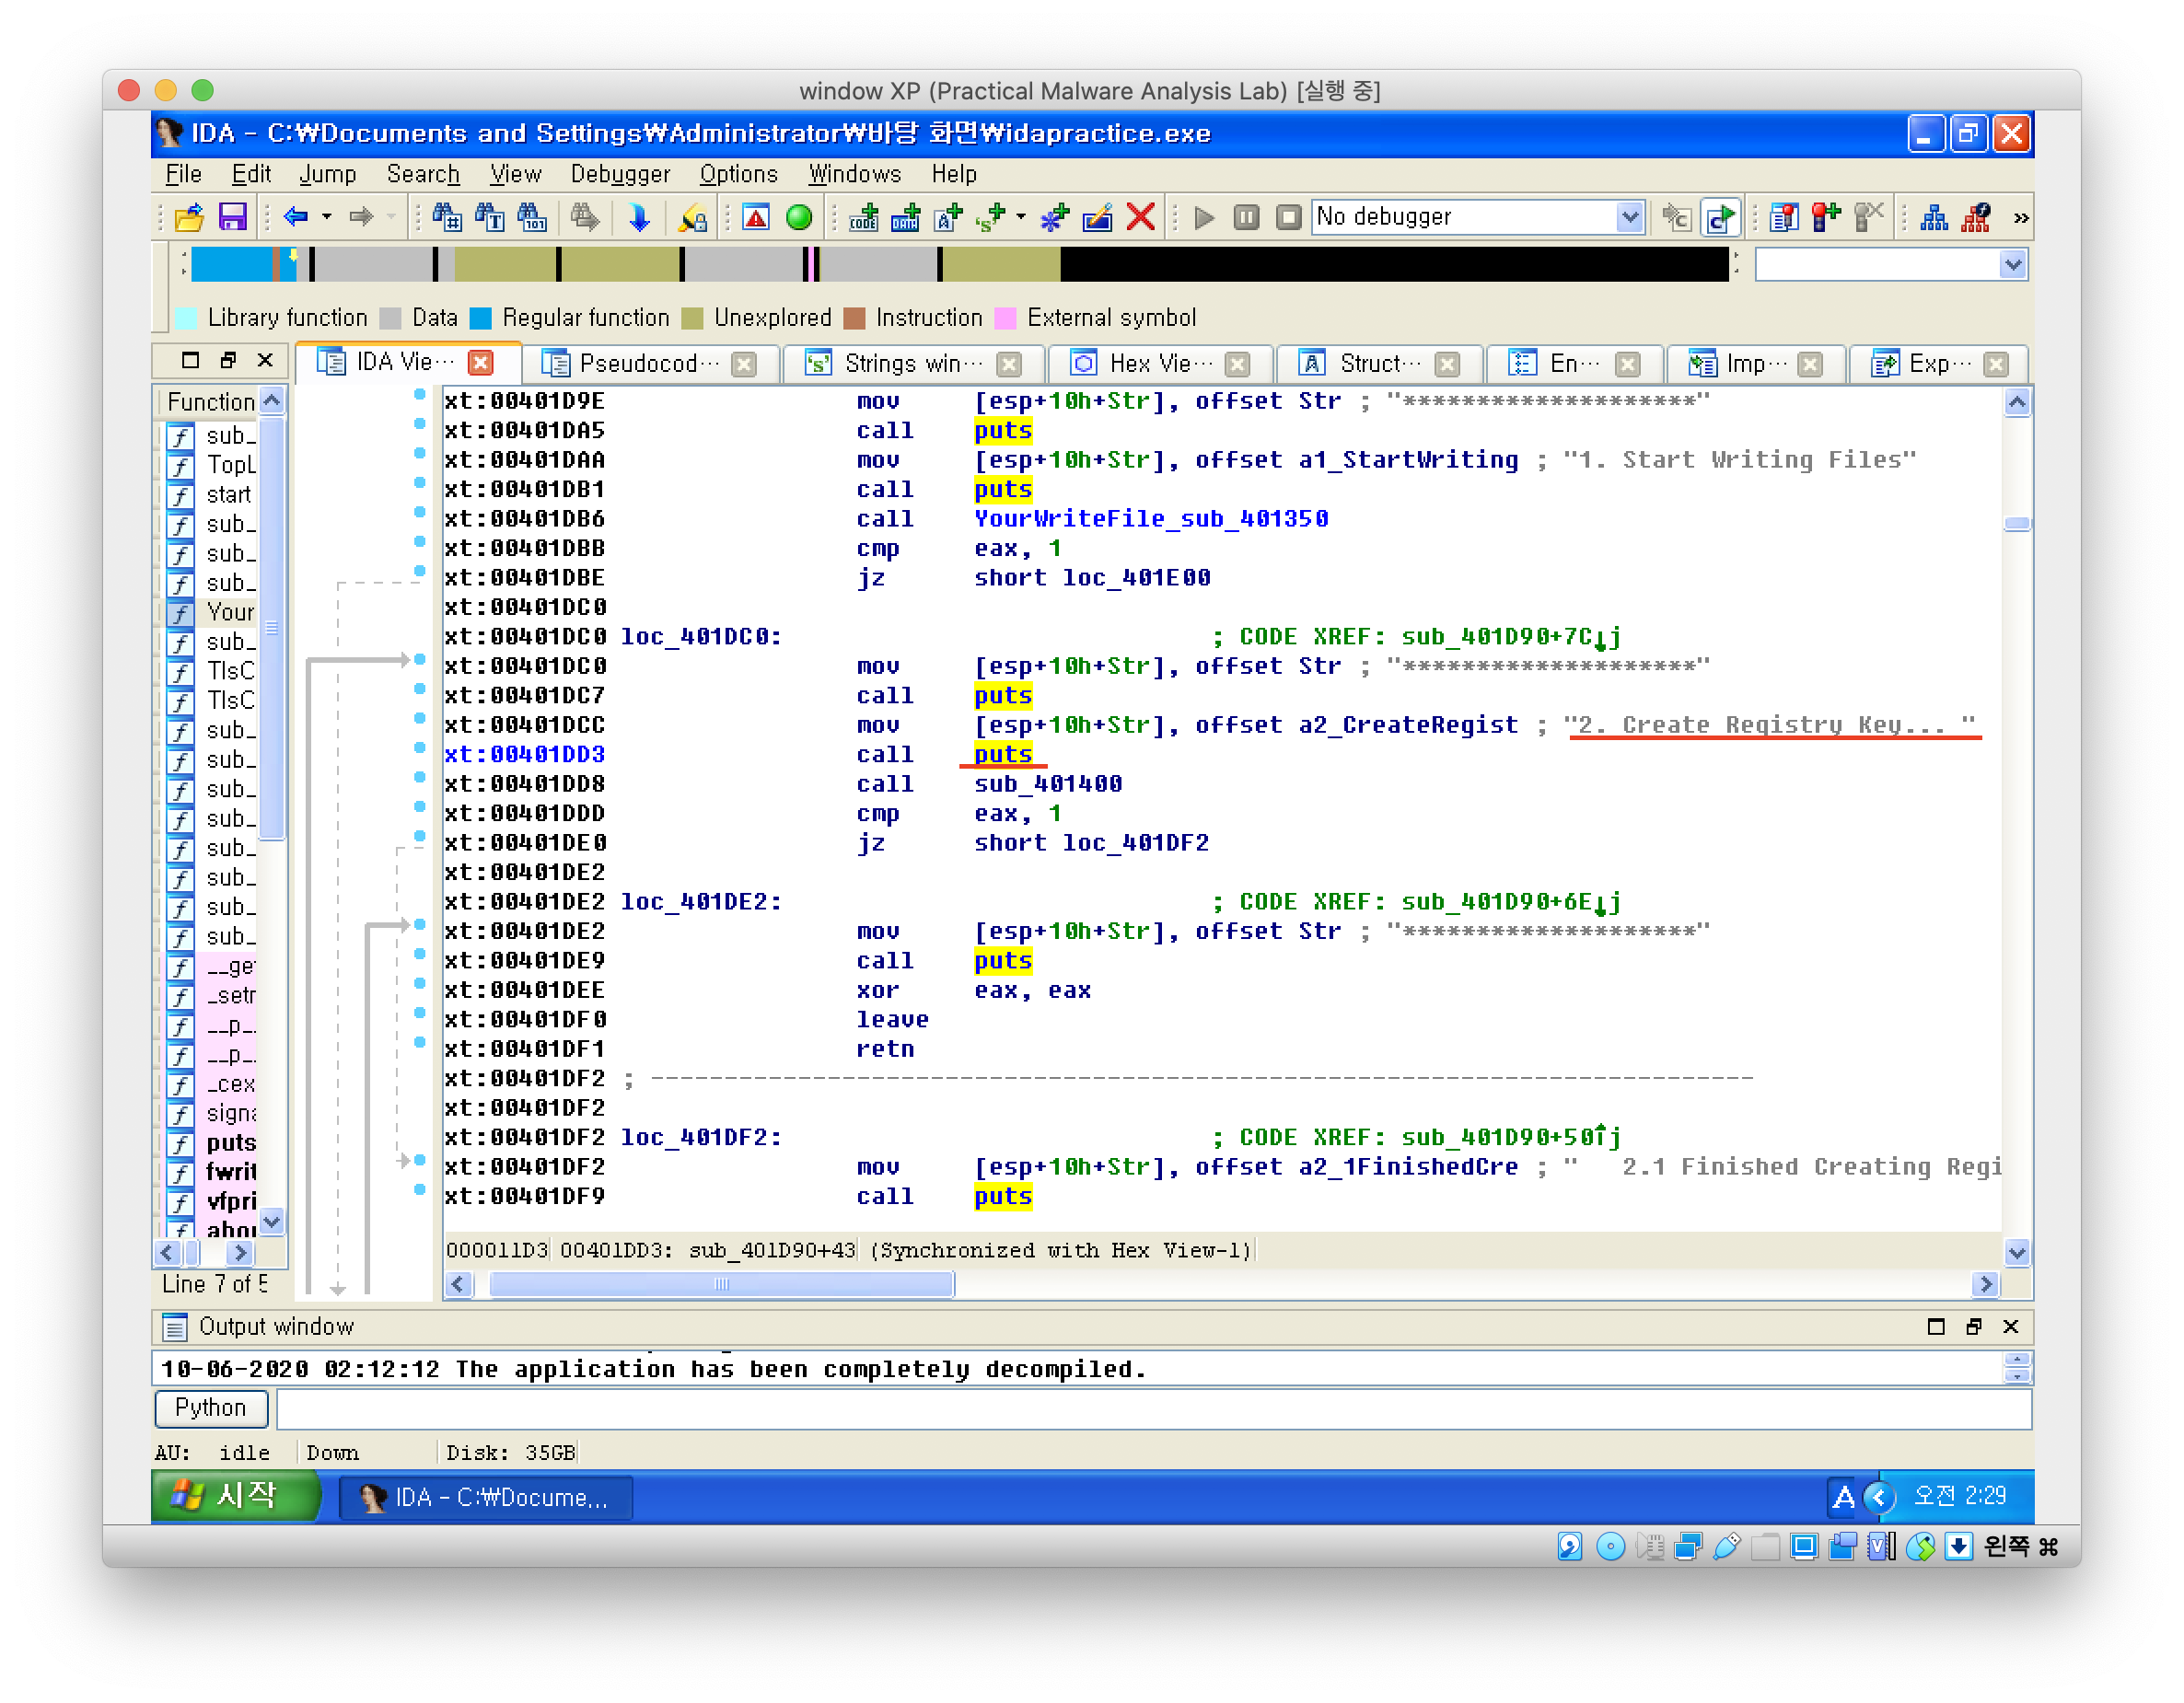Maximize the Output window panel
The height and width of the screenshot is (1703, 2184).
(x=1936, y=1326)
